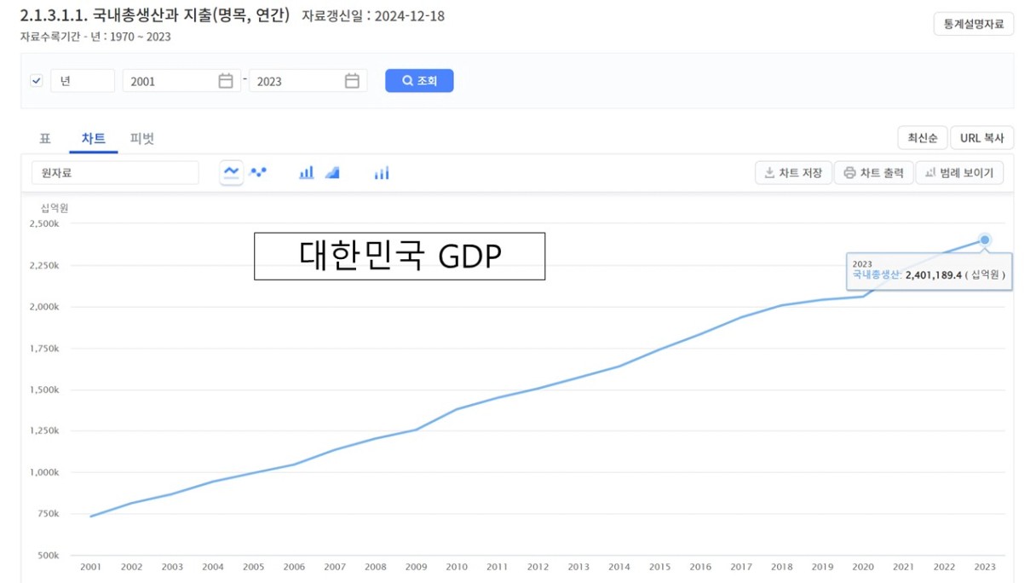Select the line chart type icon
This screenshot has height=583, width=1036.
click(231, 172)
